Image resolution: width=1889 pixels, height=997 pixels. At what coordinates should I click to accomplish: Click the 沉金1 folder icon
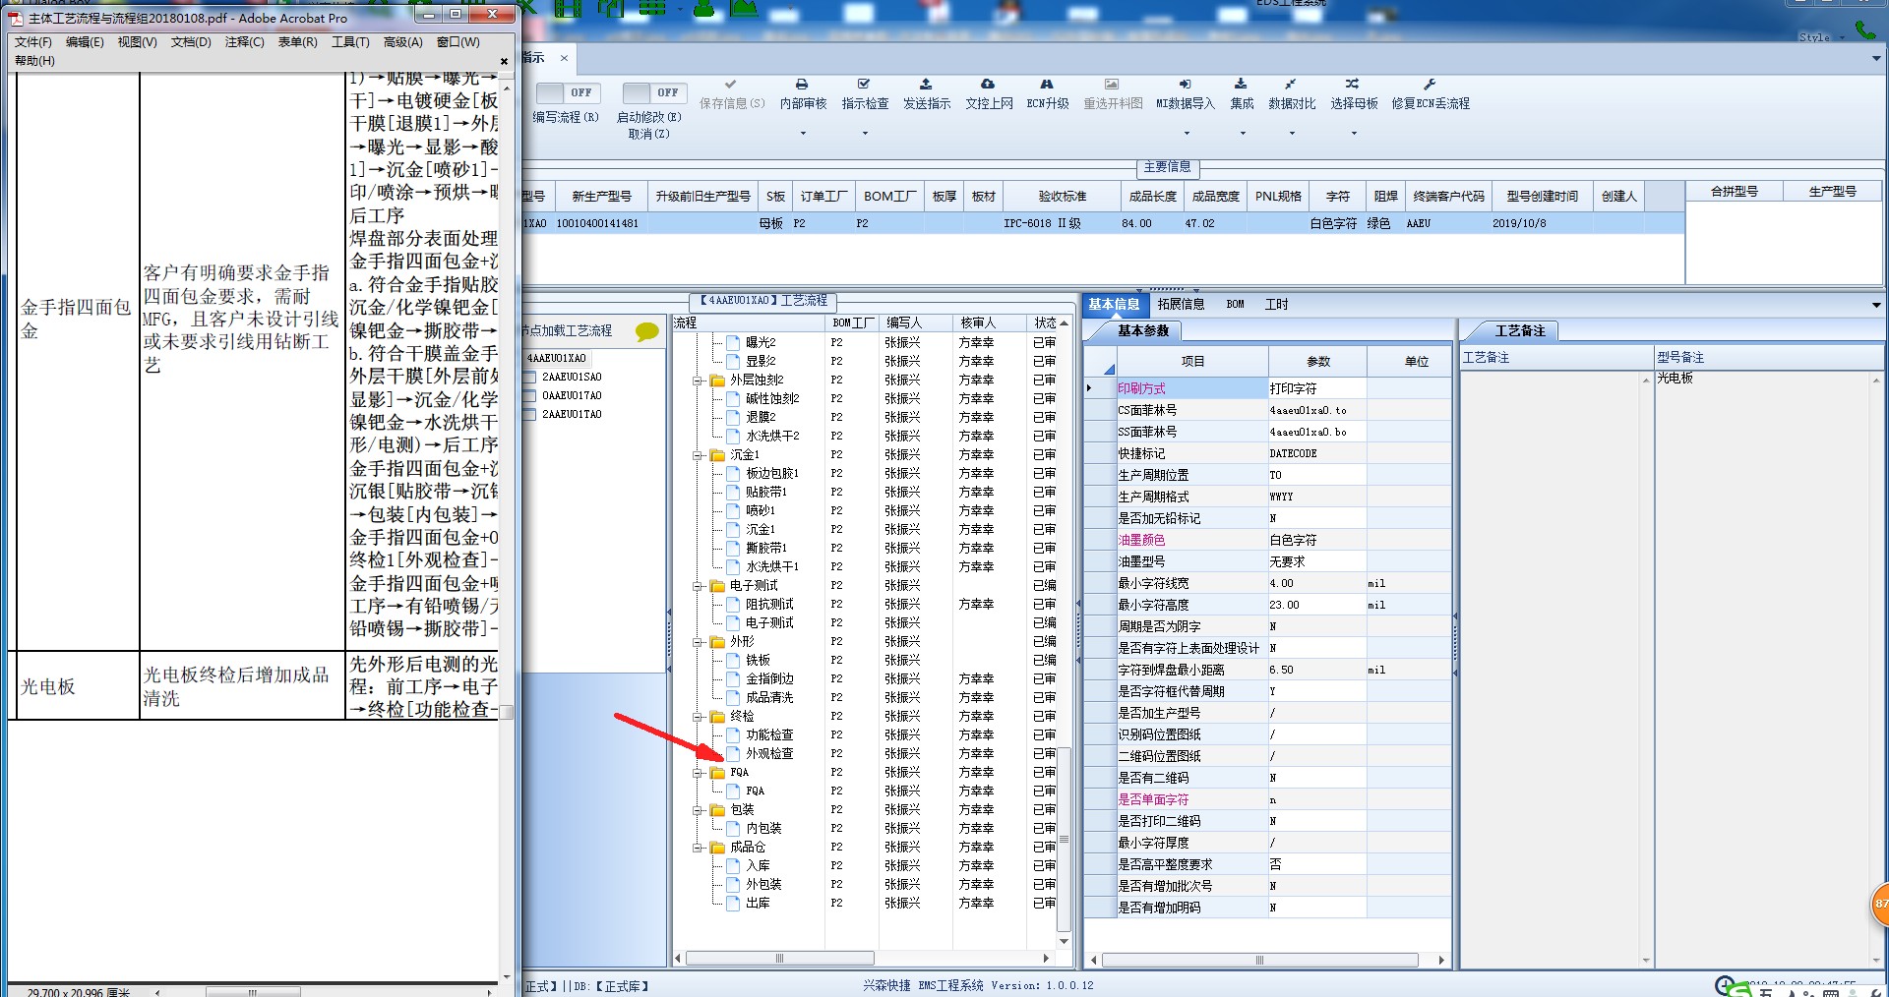[x=717, y=455]
